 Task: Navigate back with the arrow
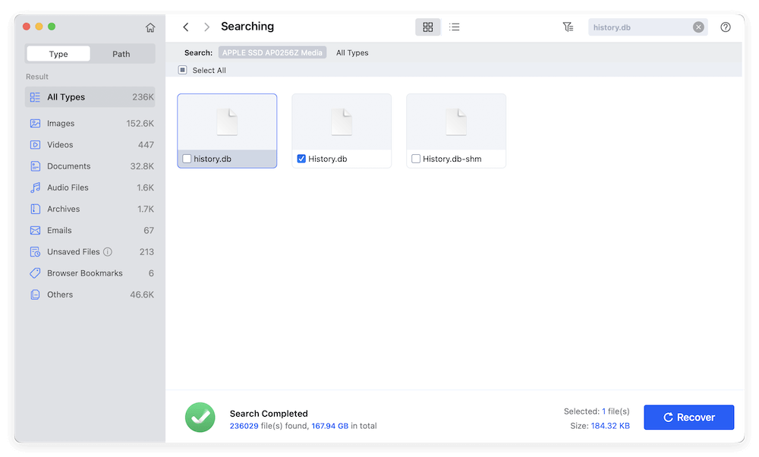(186, 27)
